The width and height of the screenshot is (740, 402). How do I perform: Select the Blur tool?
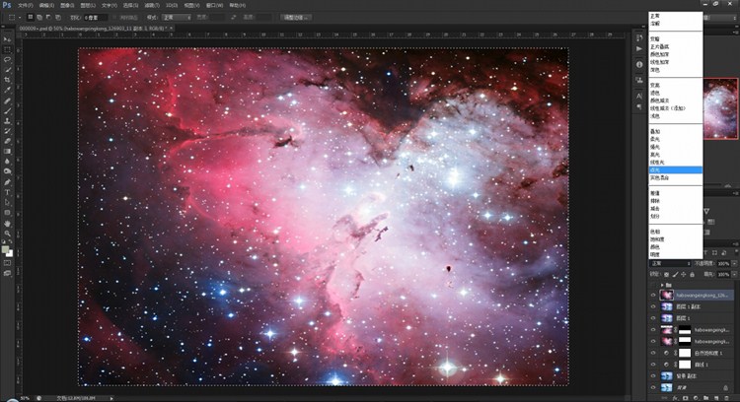(x=7, y=162)
